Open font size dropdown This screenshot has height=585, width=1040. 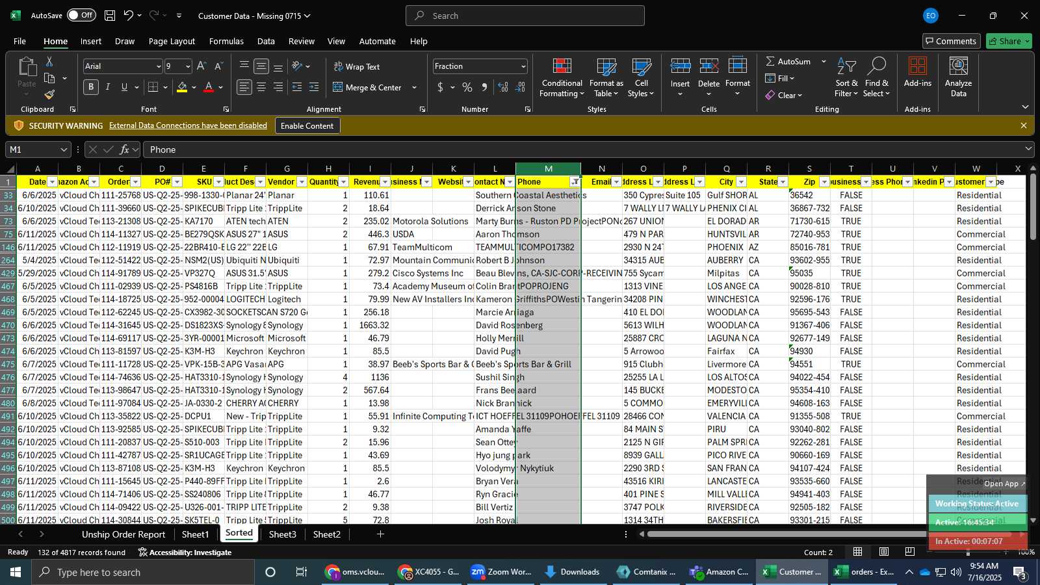[188, 66]
